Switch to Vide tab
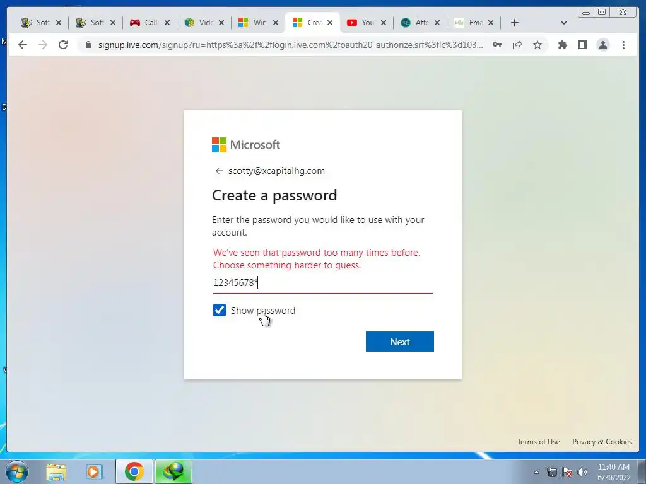The image size is (646, 484). pyautogui.click(x=204, y=23)
